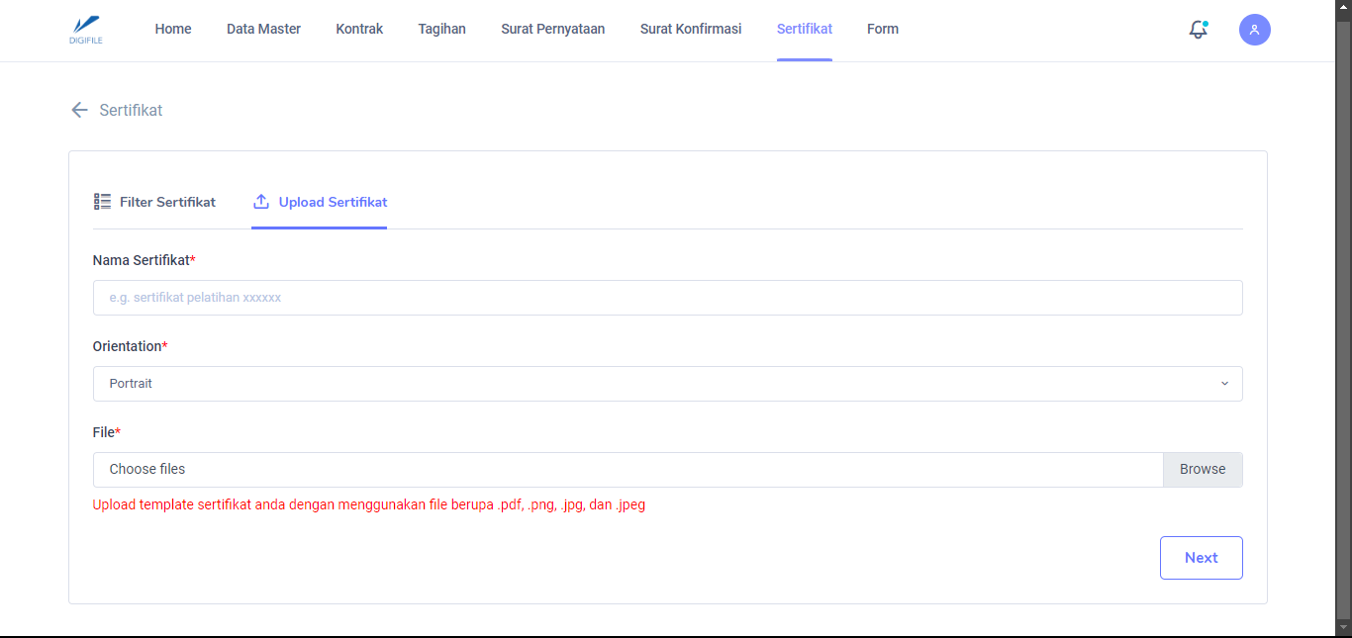Focus the Nama Sertifikat input field

667,298
